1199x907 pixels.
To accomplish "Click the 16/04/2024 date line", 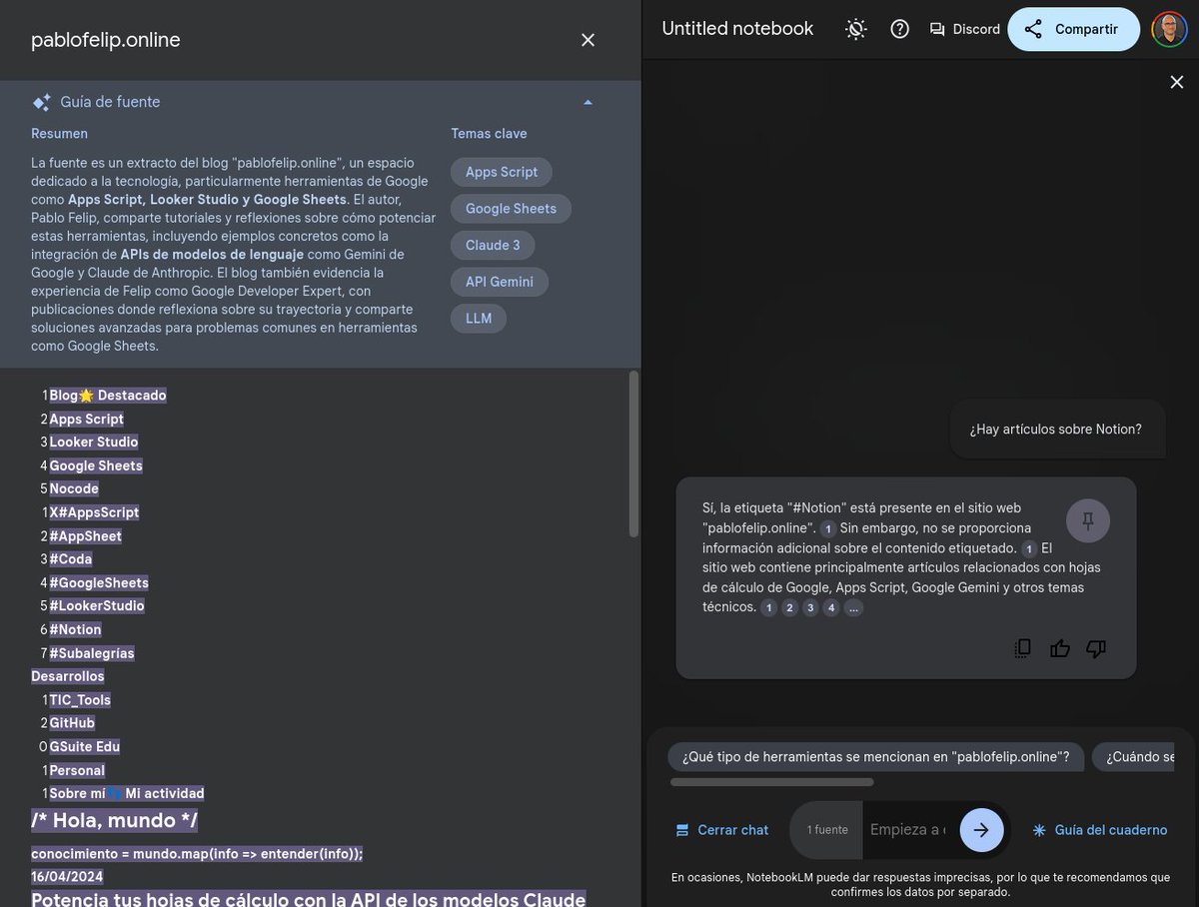I will click(67, 877).
